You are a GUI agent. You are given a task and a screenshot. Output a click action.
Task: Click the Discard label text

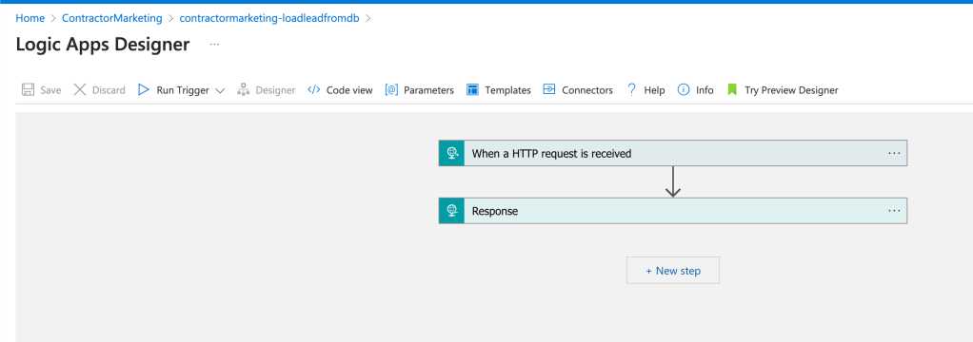[109, 90]
